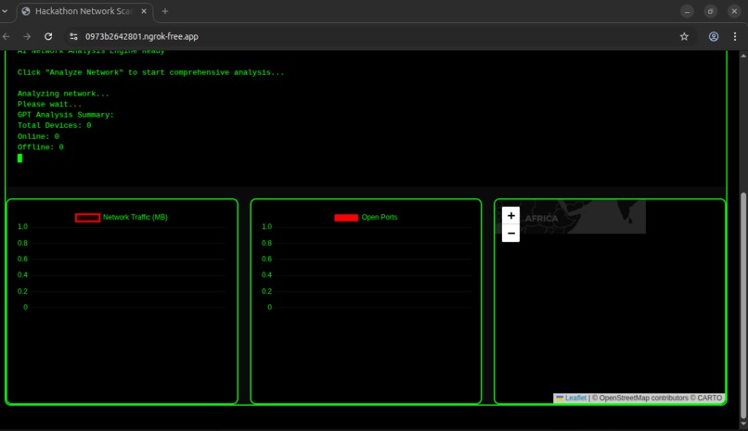The image size is (748, 431).
Task: Close the browser window
Action: click(734, 11)
